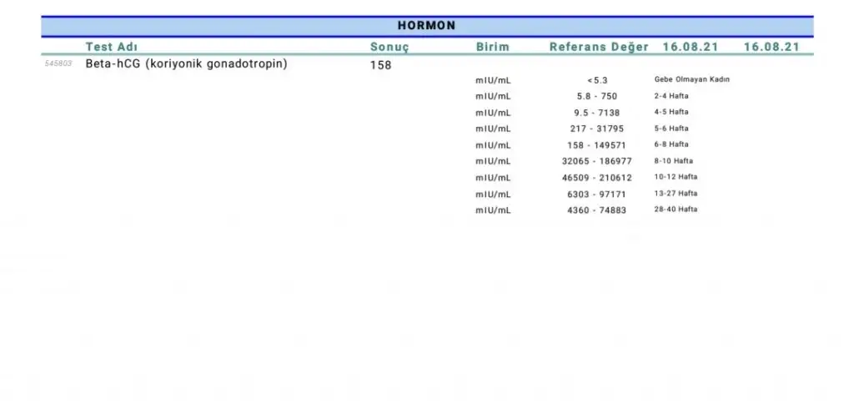Click the 217 - 31795 reference range
The width and height of the screenshot is (854, 419).
[596, 129]
